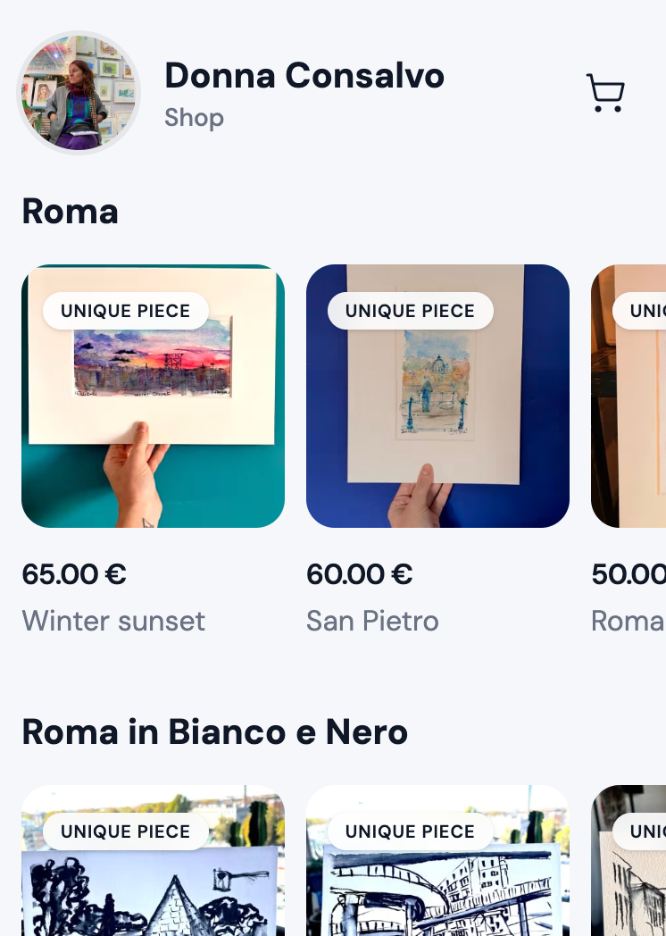
Task: Tap the Roma in Bianco e Nero heading
Action: (214, 732)
